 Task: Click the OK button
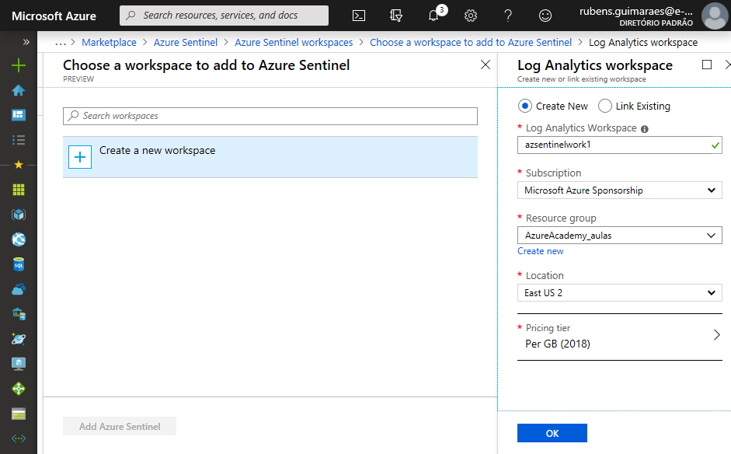point(552,433)
